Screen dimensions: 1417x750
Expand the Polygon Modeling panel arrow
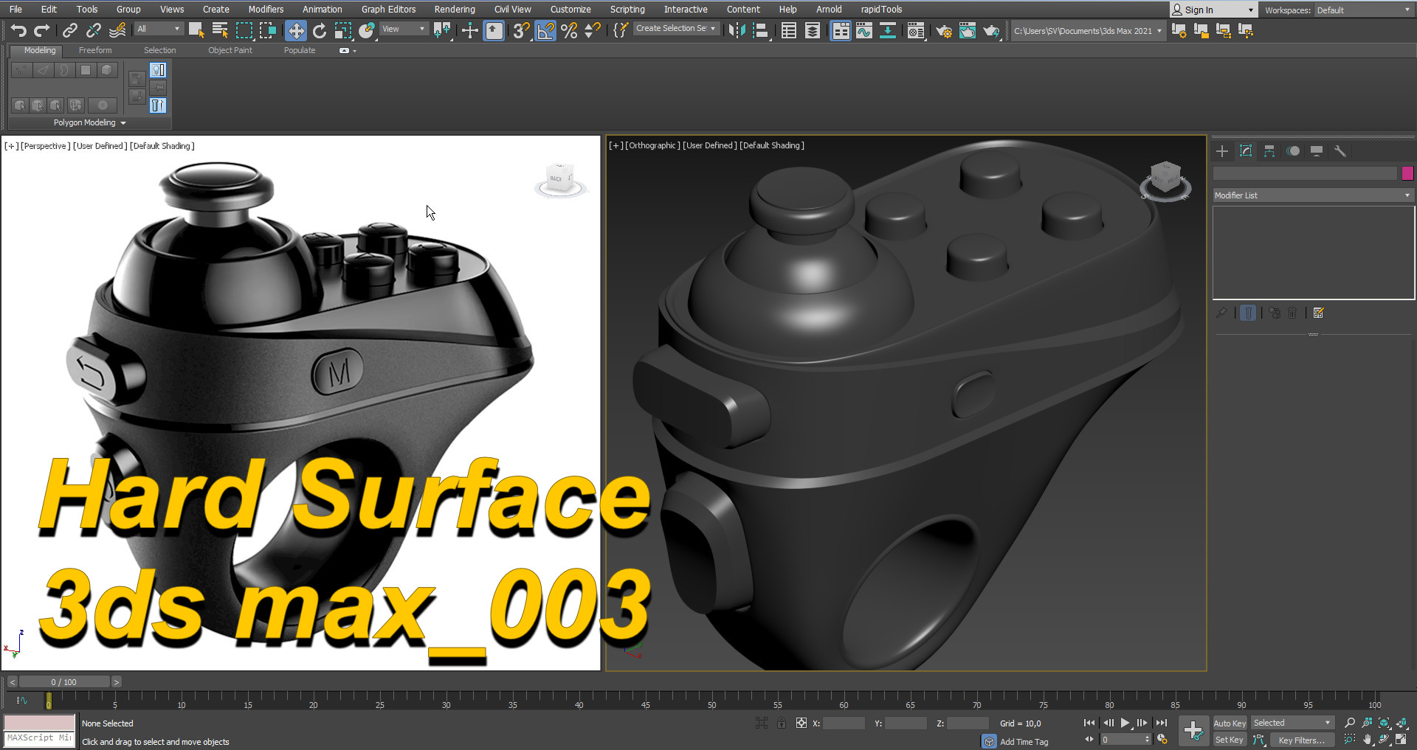coord(123,123)
